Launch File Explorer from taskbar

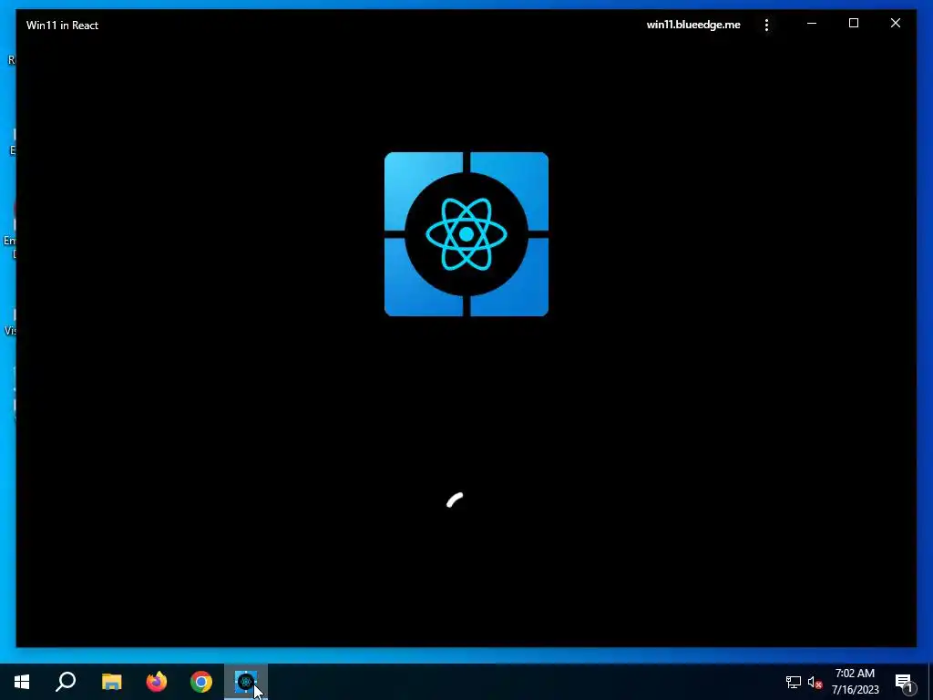coord(111,682)
